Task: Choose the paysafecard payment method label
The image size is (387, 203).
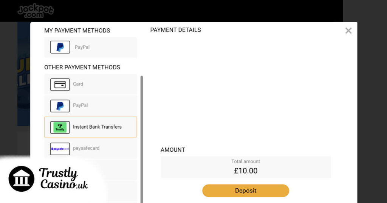Action: click(86, 148)
